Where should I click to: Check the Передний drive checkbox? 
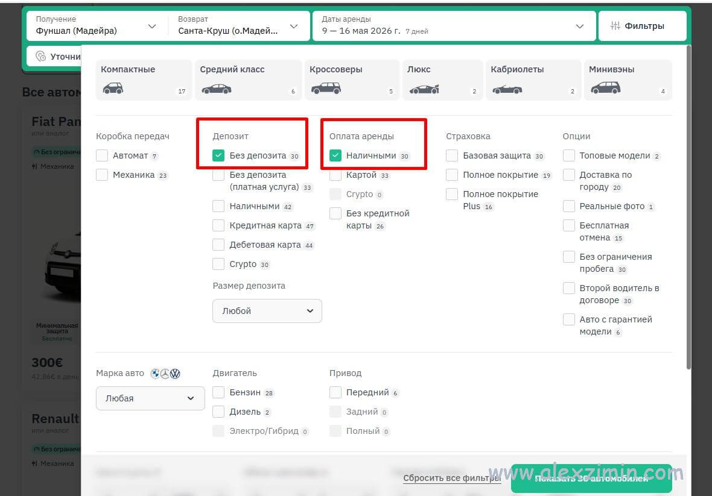coord(335,392)
